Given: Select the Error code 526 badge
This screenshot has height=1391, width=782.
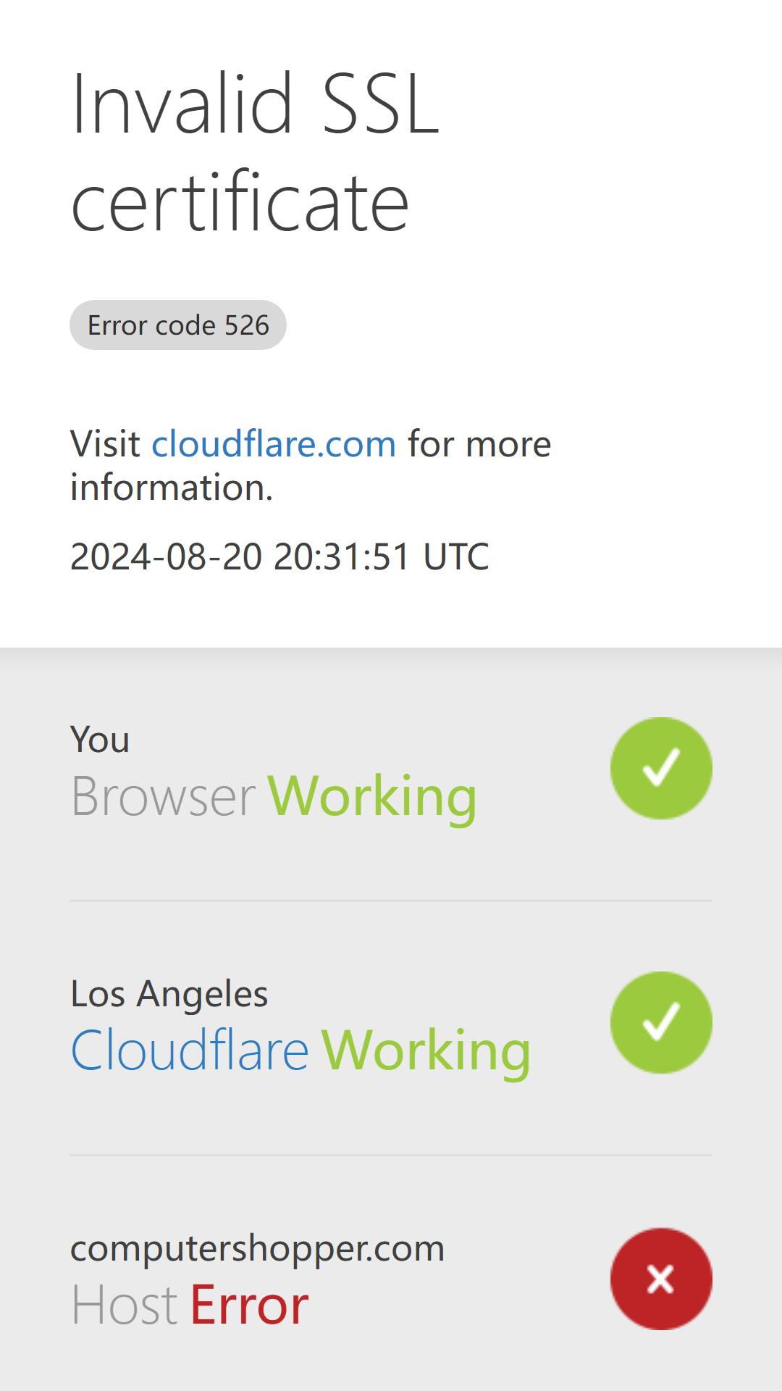Looking at the screenshot, I should pos(178,325).
